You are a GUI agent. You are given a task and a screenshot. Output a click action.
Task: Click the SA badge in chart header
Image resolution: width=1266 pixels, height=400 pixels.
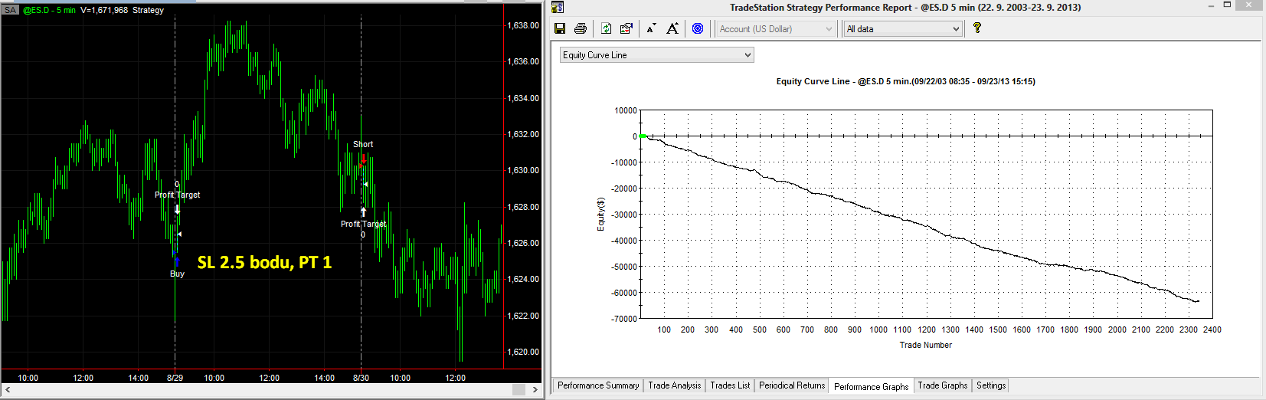coord(10,10)
